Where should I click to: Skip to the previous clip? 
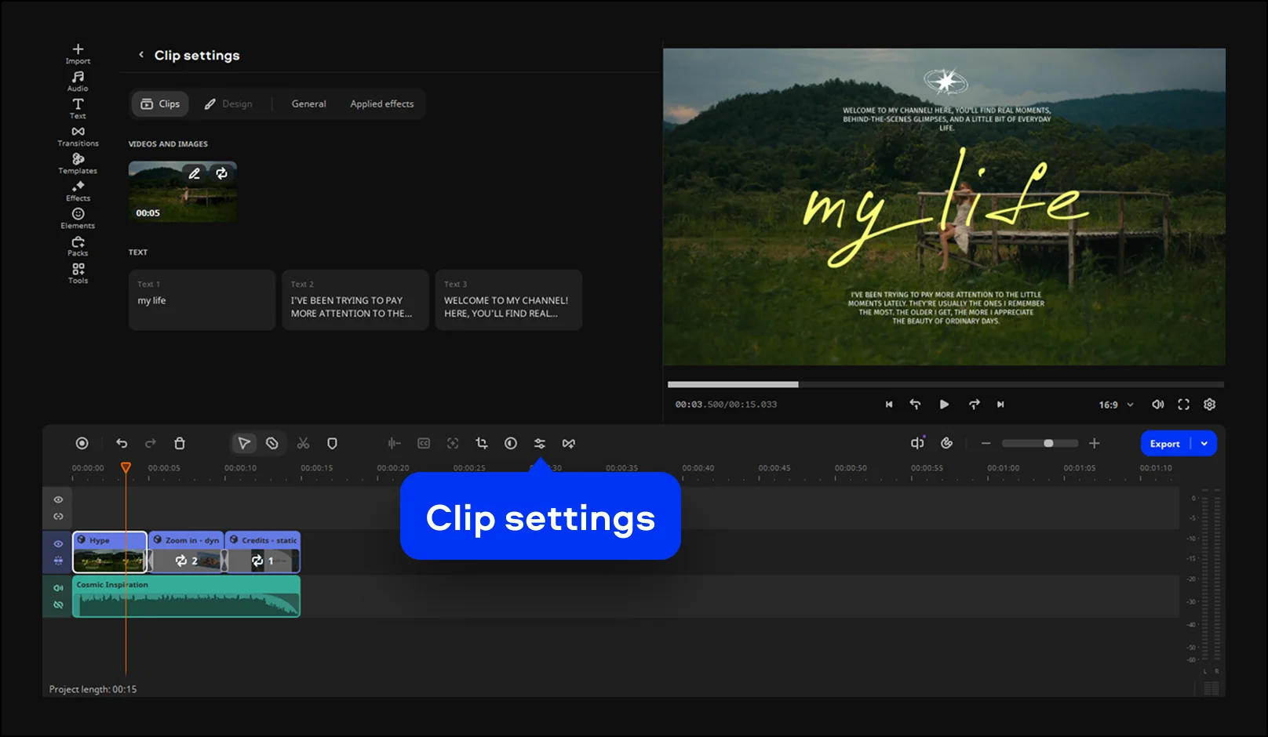[x=889, y=405]
